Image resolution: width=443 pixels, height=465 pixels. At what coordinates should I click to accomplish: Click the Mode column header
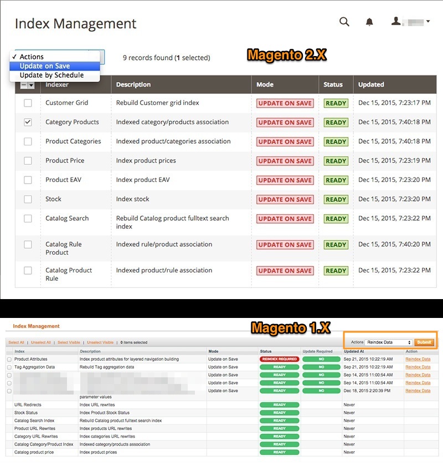(265, 84)
